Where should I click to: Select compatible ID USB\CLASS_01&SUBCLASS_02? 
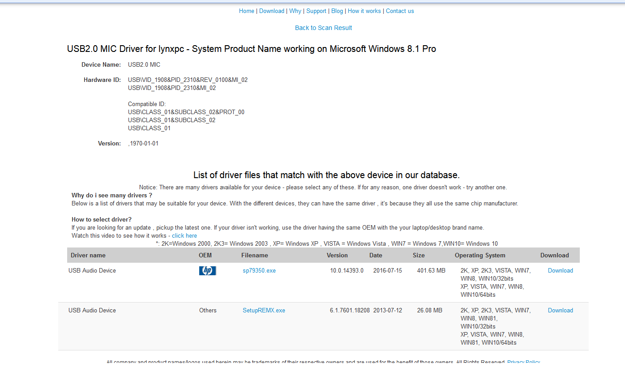point(171,120)
